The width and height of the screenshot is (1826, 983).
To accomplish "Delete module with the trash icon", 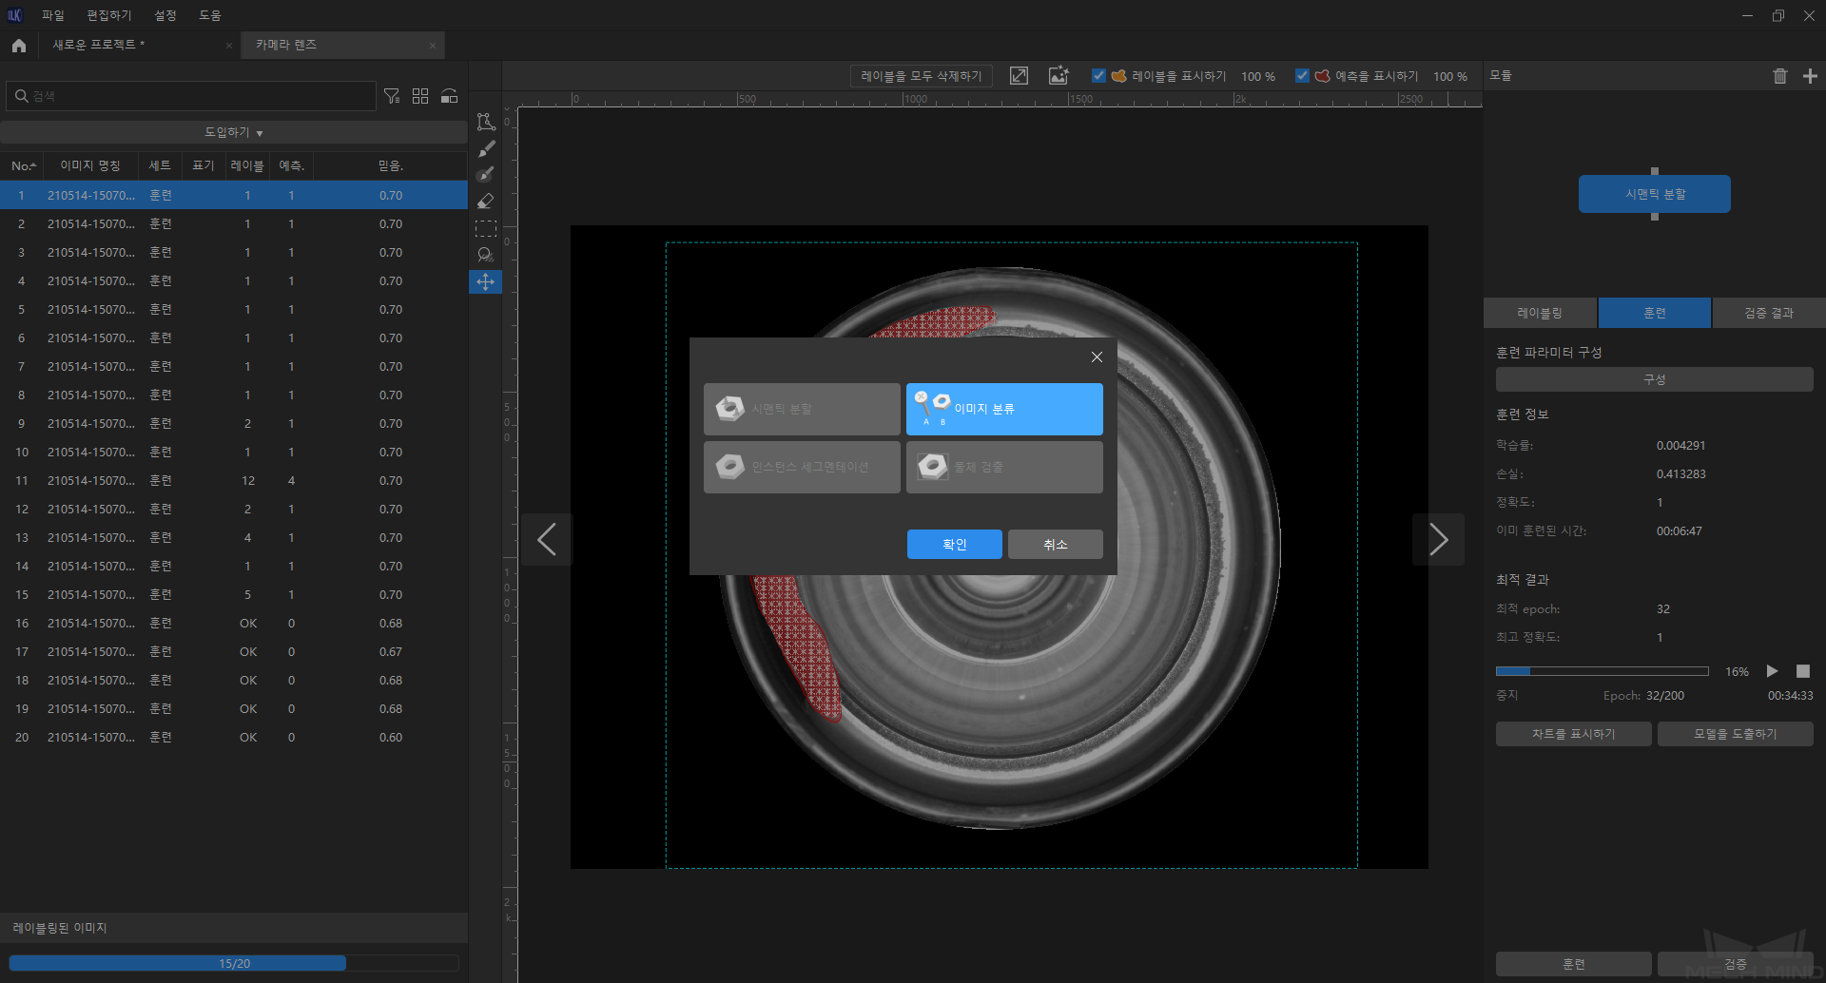I will tap(1780, 76).
